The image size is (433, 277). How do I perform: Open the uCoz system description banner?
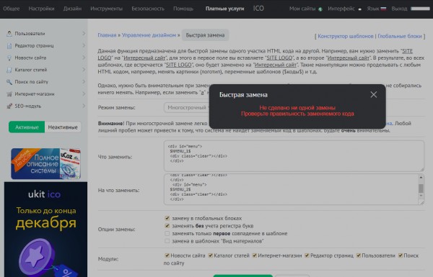click(46, 164)
